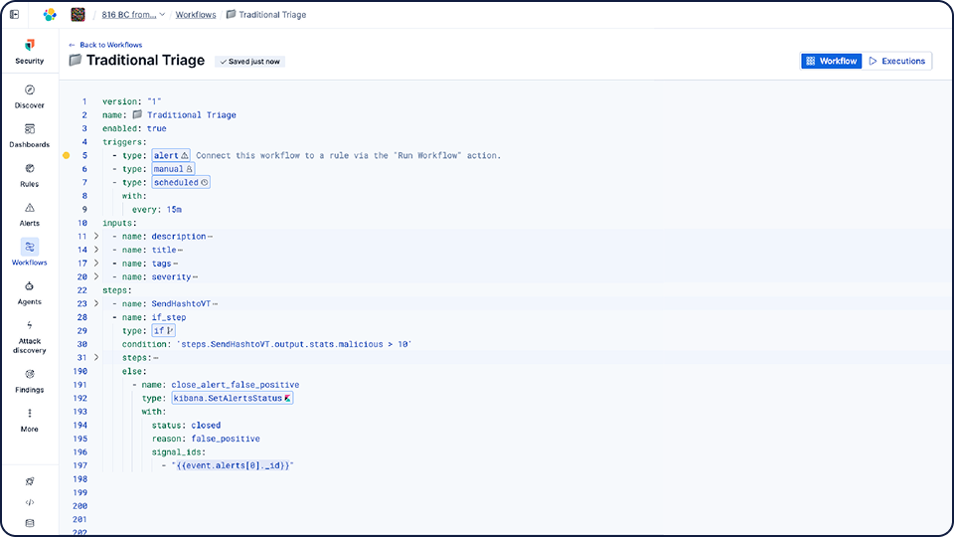Viewport: 954px width, 537px height.
Task: Click the Saved just now badge
Action: (x=250, y=62)
